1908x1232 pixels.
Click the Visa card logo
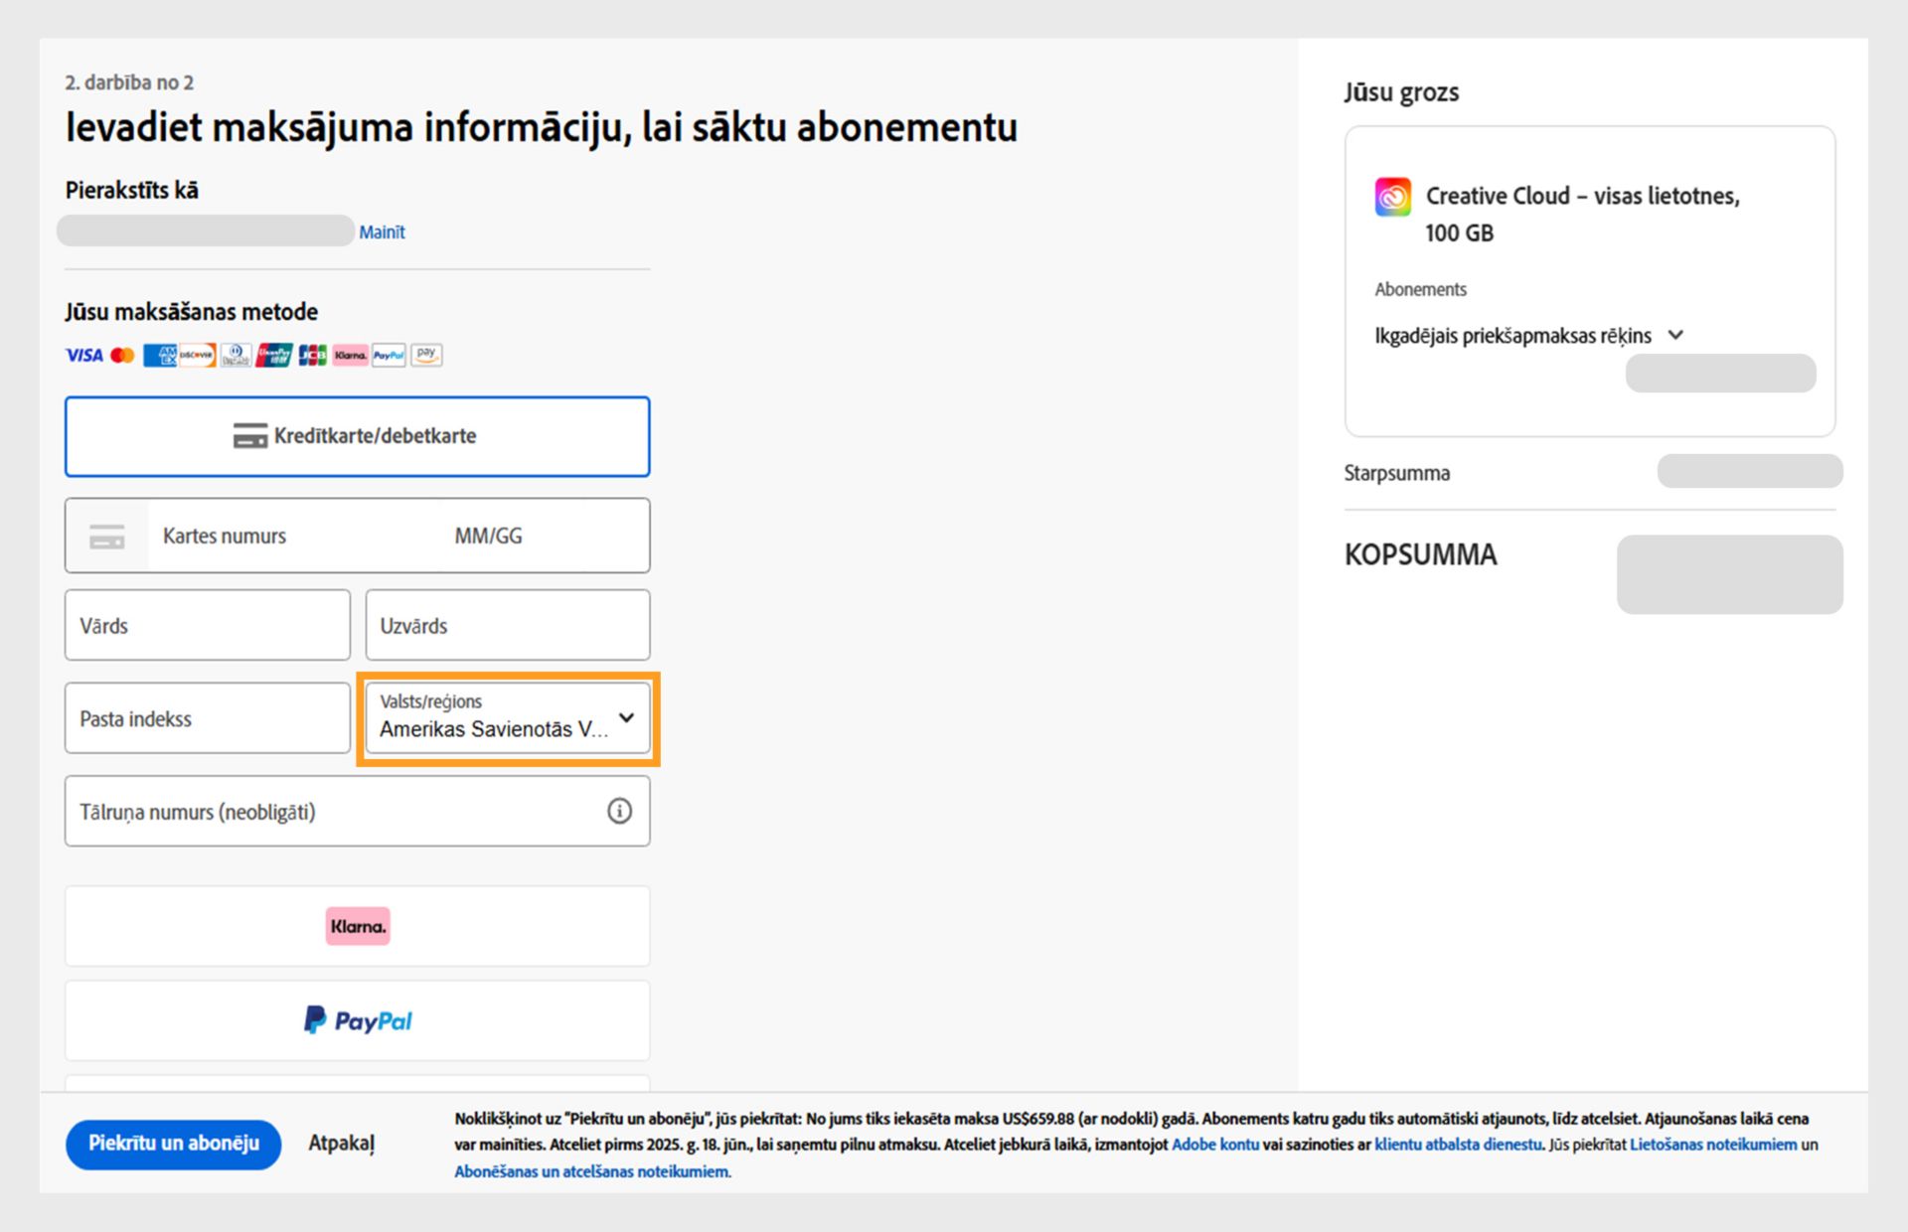(83, 355)
